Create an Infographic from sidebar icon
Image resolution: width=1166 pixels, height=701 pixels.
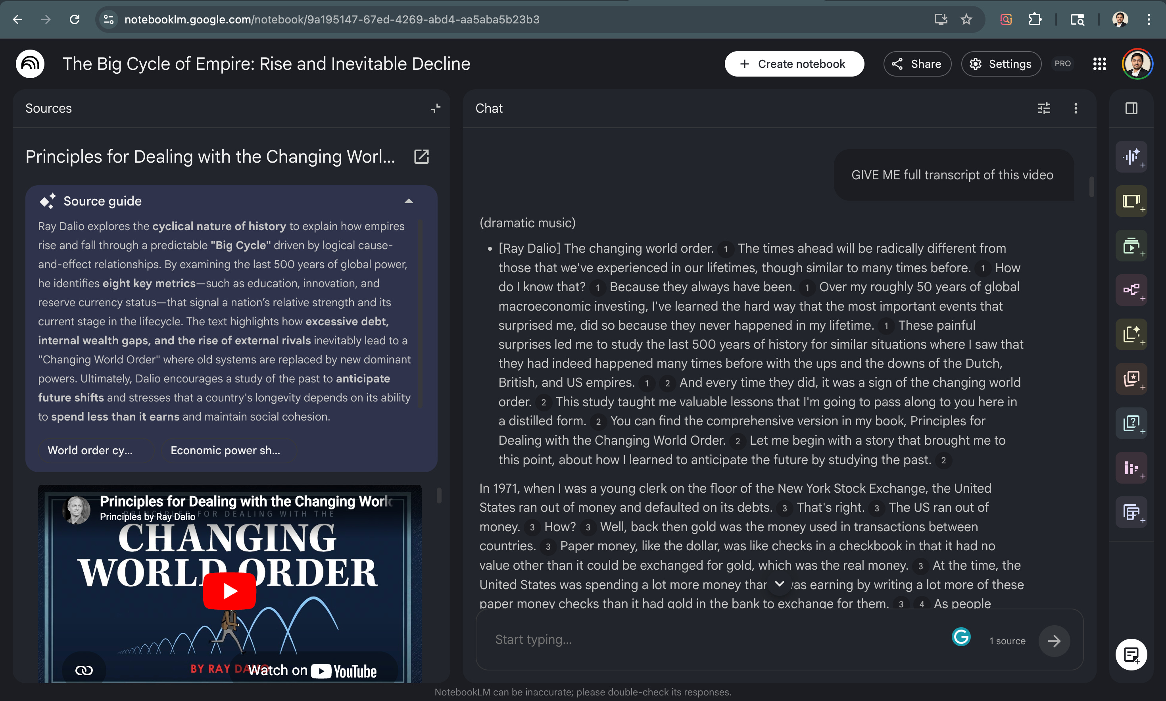(x=1131, y=467)
